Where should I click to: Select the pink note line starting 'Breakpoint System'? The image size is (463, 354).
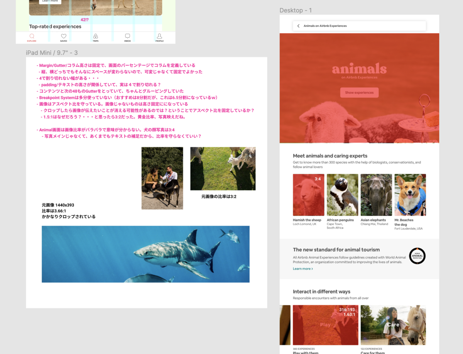click(127, 98)
